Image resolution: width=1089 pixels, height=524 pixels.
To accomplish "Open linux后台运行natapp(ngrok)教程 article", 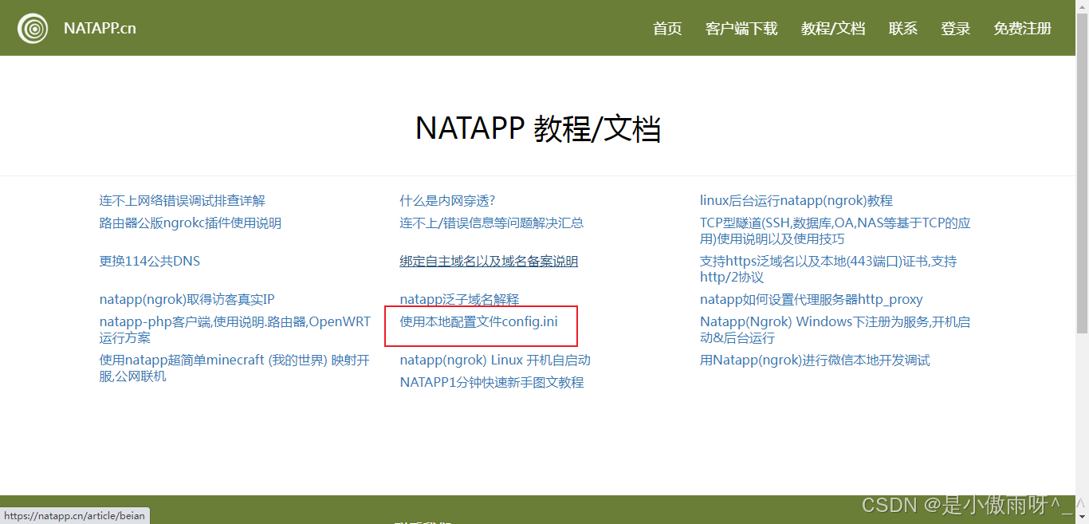I will click(796, 201).
